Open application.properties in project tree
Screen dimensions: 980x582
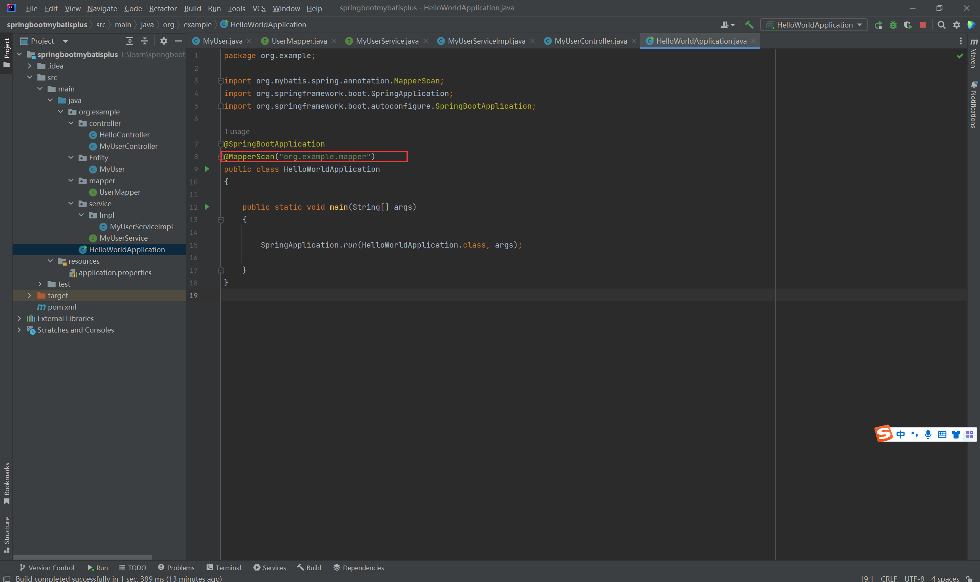114,272
